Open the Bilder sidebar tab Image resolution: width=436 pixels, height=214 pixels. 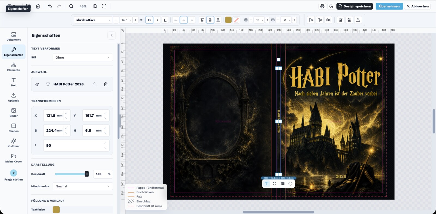pyautogui.click(x=14, y=113)
